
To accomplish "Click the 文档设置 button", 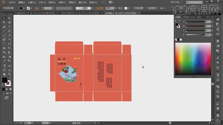I will 139,8.
